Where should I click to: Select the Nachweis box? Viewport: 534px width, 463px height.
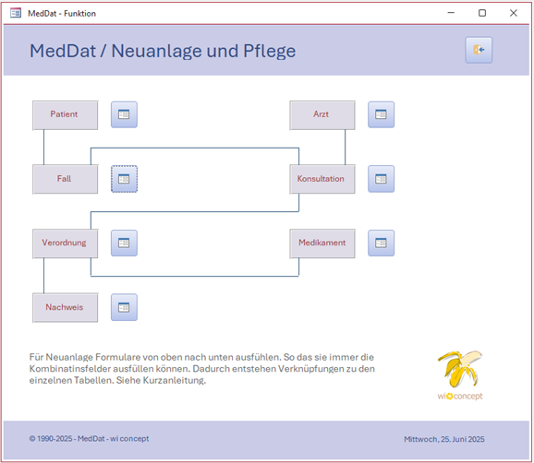pyautogui.click(x=65, y=308)
